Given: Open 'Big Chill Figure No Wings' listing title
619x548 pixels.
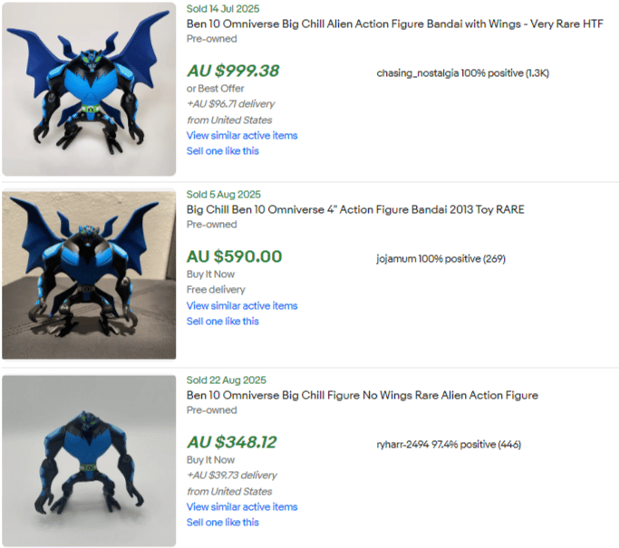Looking at the screenshot, I should click(362, 395).
